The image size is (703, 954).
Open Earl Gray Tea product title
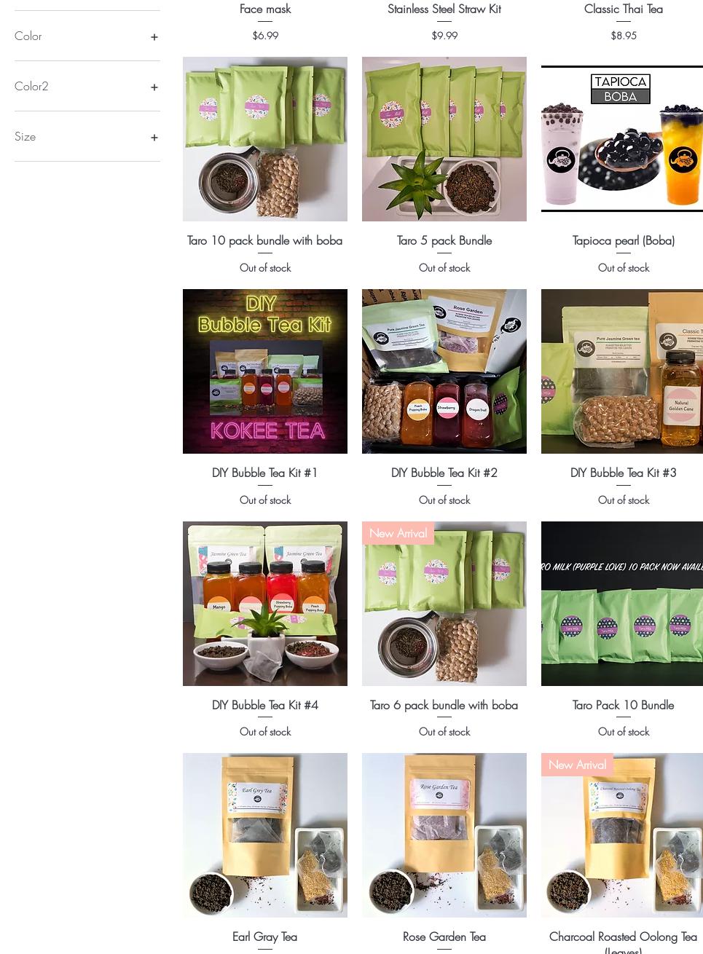click(265, 937)
